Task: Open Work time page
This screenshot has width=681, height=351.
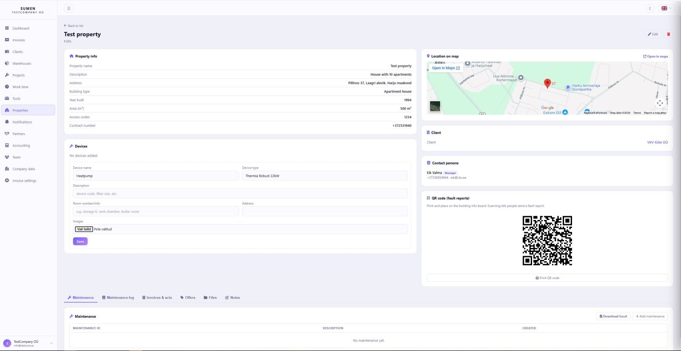Action: click(x=29, y=87)
